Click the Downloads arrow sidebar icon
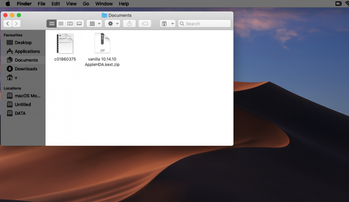This screenshot has height=202, width=349. (9, 69)
